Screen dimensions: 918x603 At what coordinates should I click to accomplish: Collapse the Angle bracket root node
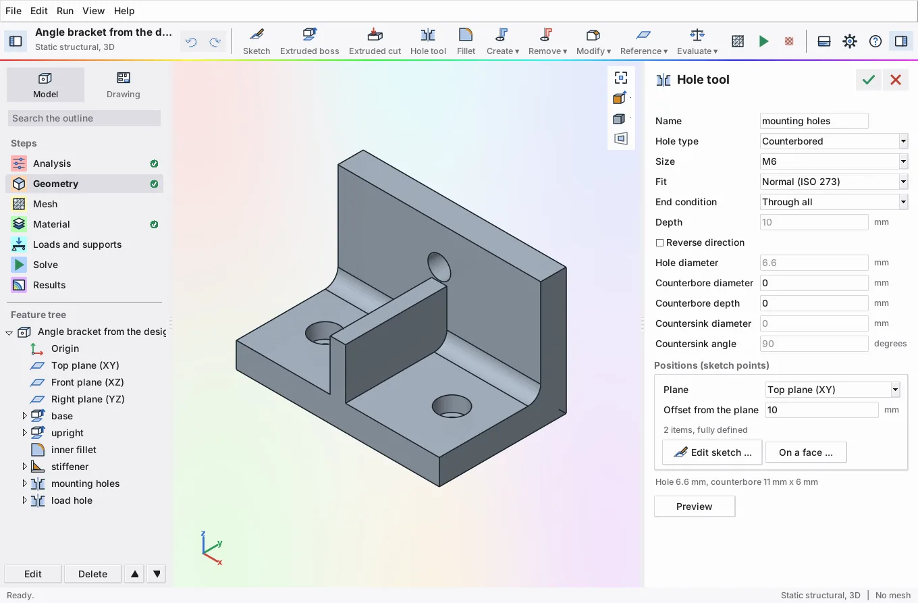[9, 332]
